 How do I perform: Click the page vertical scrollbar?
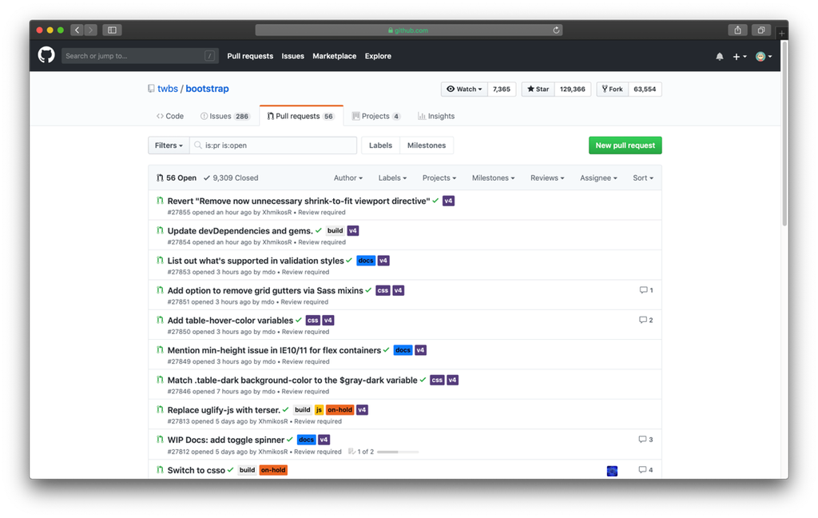pyautogui.click(x=784, y=133)
